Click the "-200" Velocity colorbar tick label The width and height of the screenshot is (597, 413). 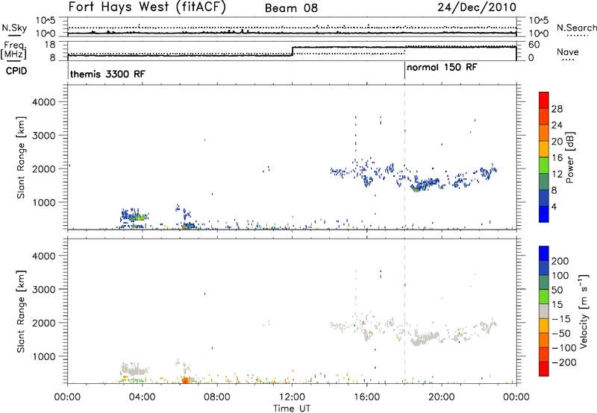(564, 362)
